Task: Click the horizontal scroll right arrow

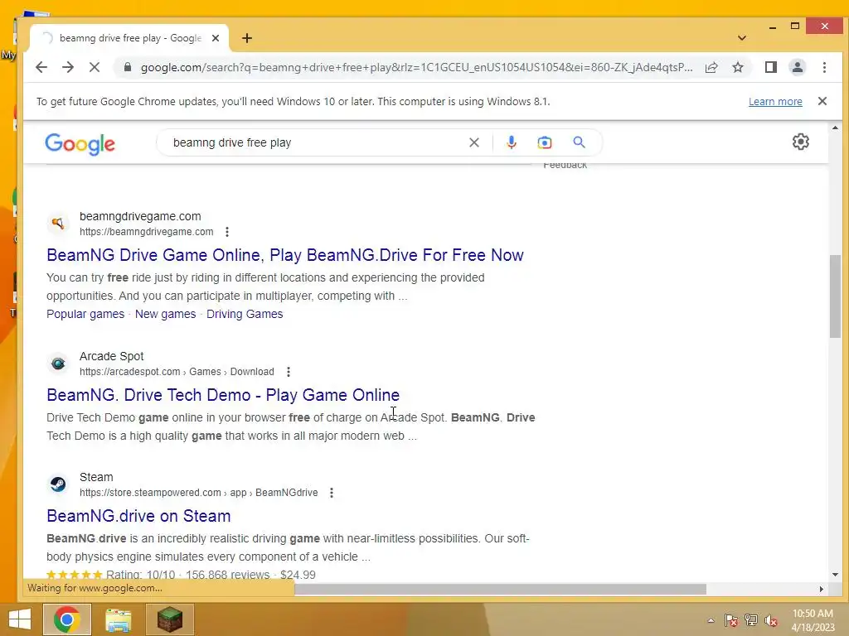Action: click(x=822, y=589)
